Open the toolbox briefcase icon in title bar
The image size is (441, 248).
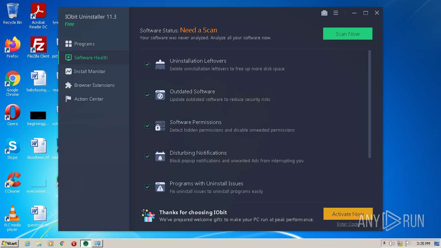click(x=324, y=13)
